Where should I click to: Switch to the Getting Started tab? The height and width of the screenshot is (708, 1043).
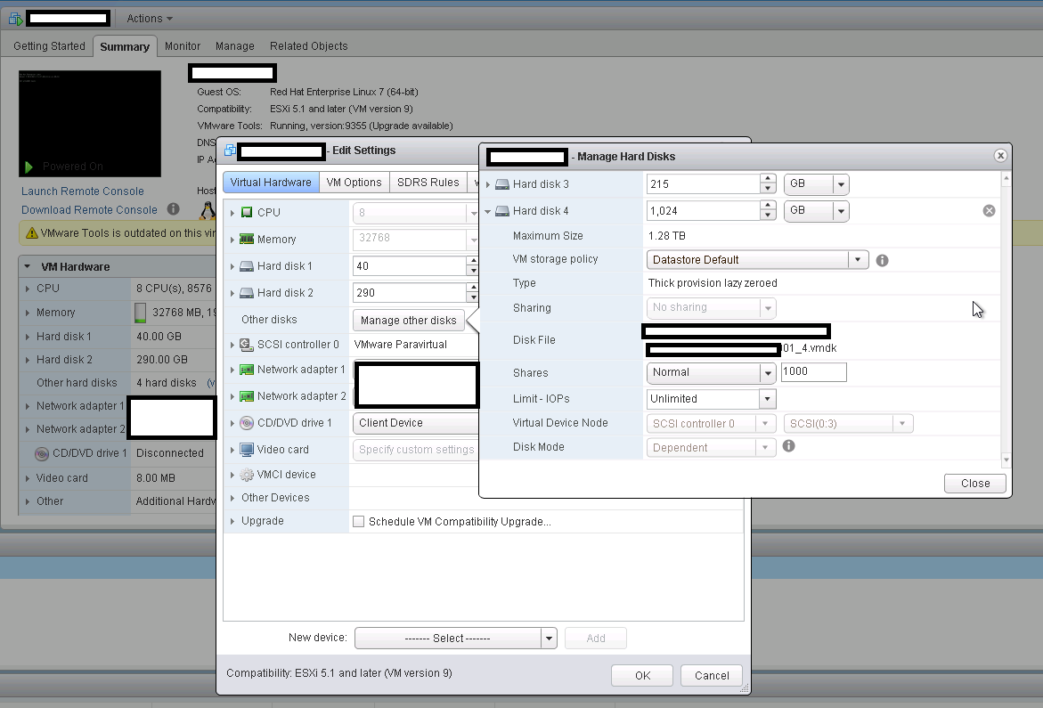[x=49, y=46]
